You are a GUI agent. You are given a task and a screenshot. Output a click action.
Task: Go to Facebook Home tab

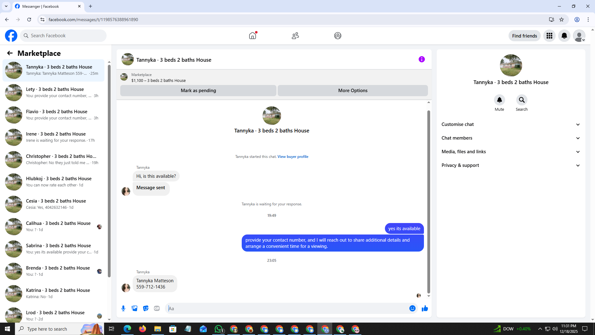click(253, 36)
